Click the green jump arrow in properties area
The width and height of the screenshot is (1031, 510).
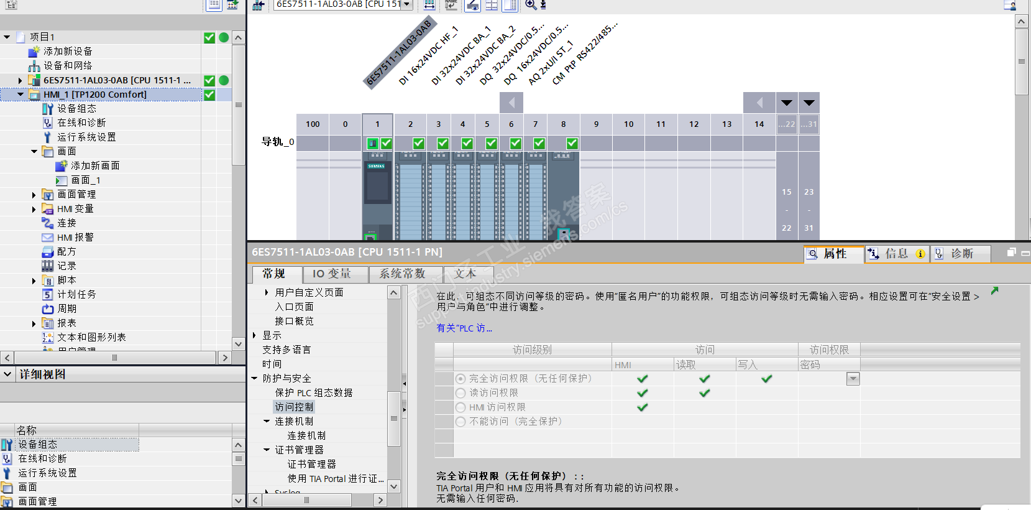pyautogui.click(x=995, y=290)
